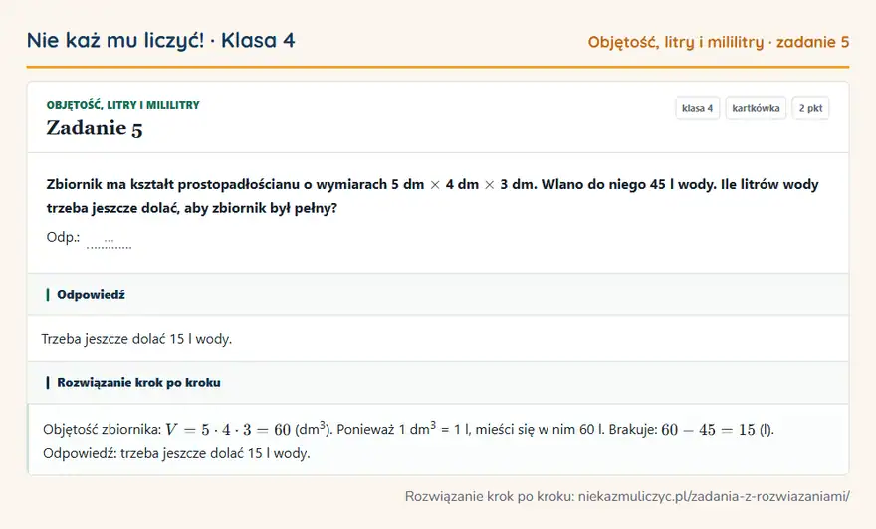The width and height of the screenshot is (876, 529).
Task: Click the green bar beside 'Odpowiedź'
Action: coord(48,294)
